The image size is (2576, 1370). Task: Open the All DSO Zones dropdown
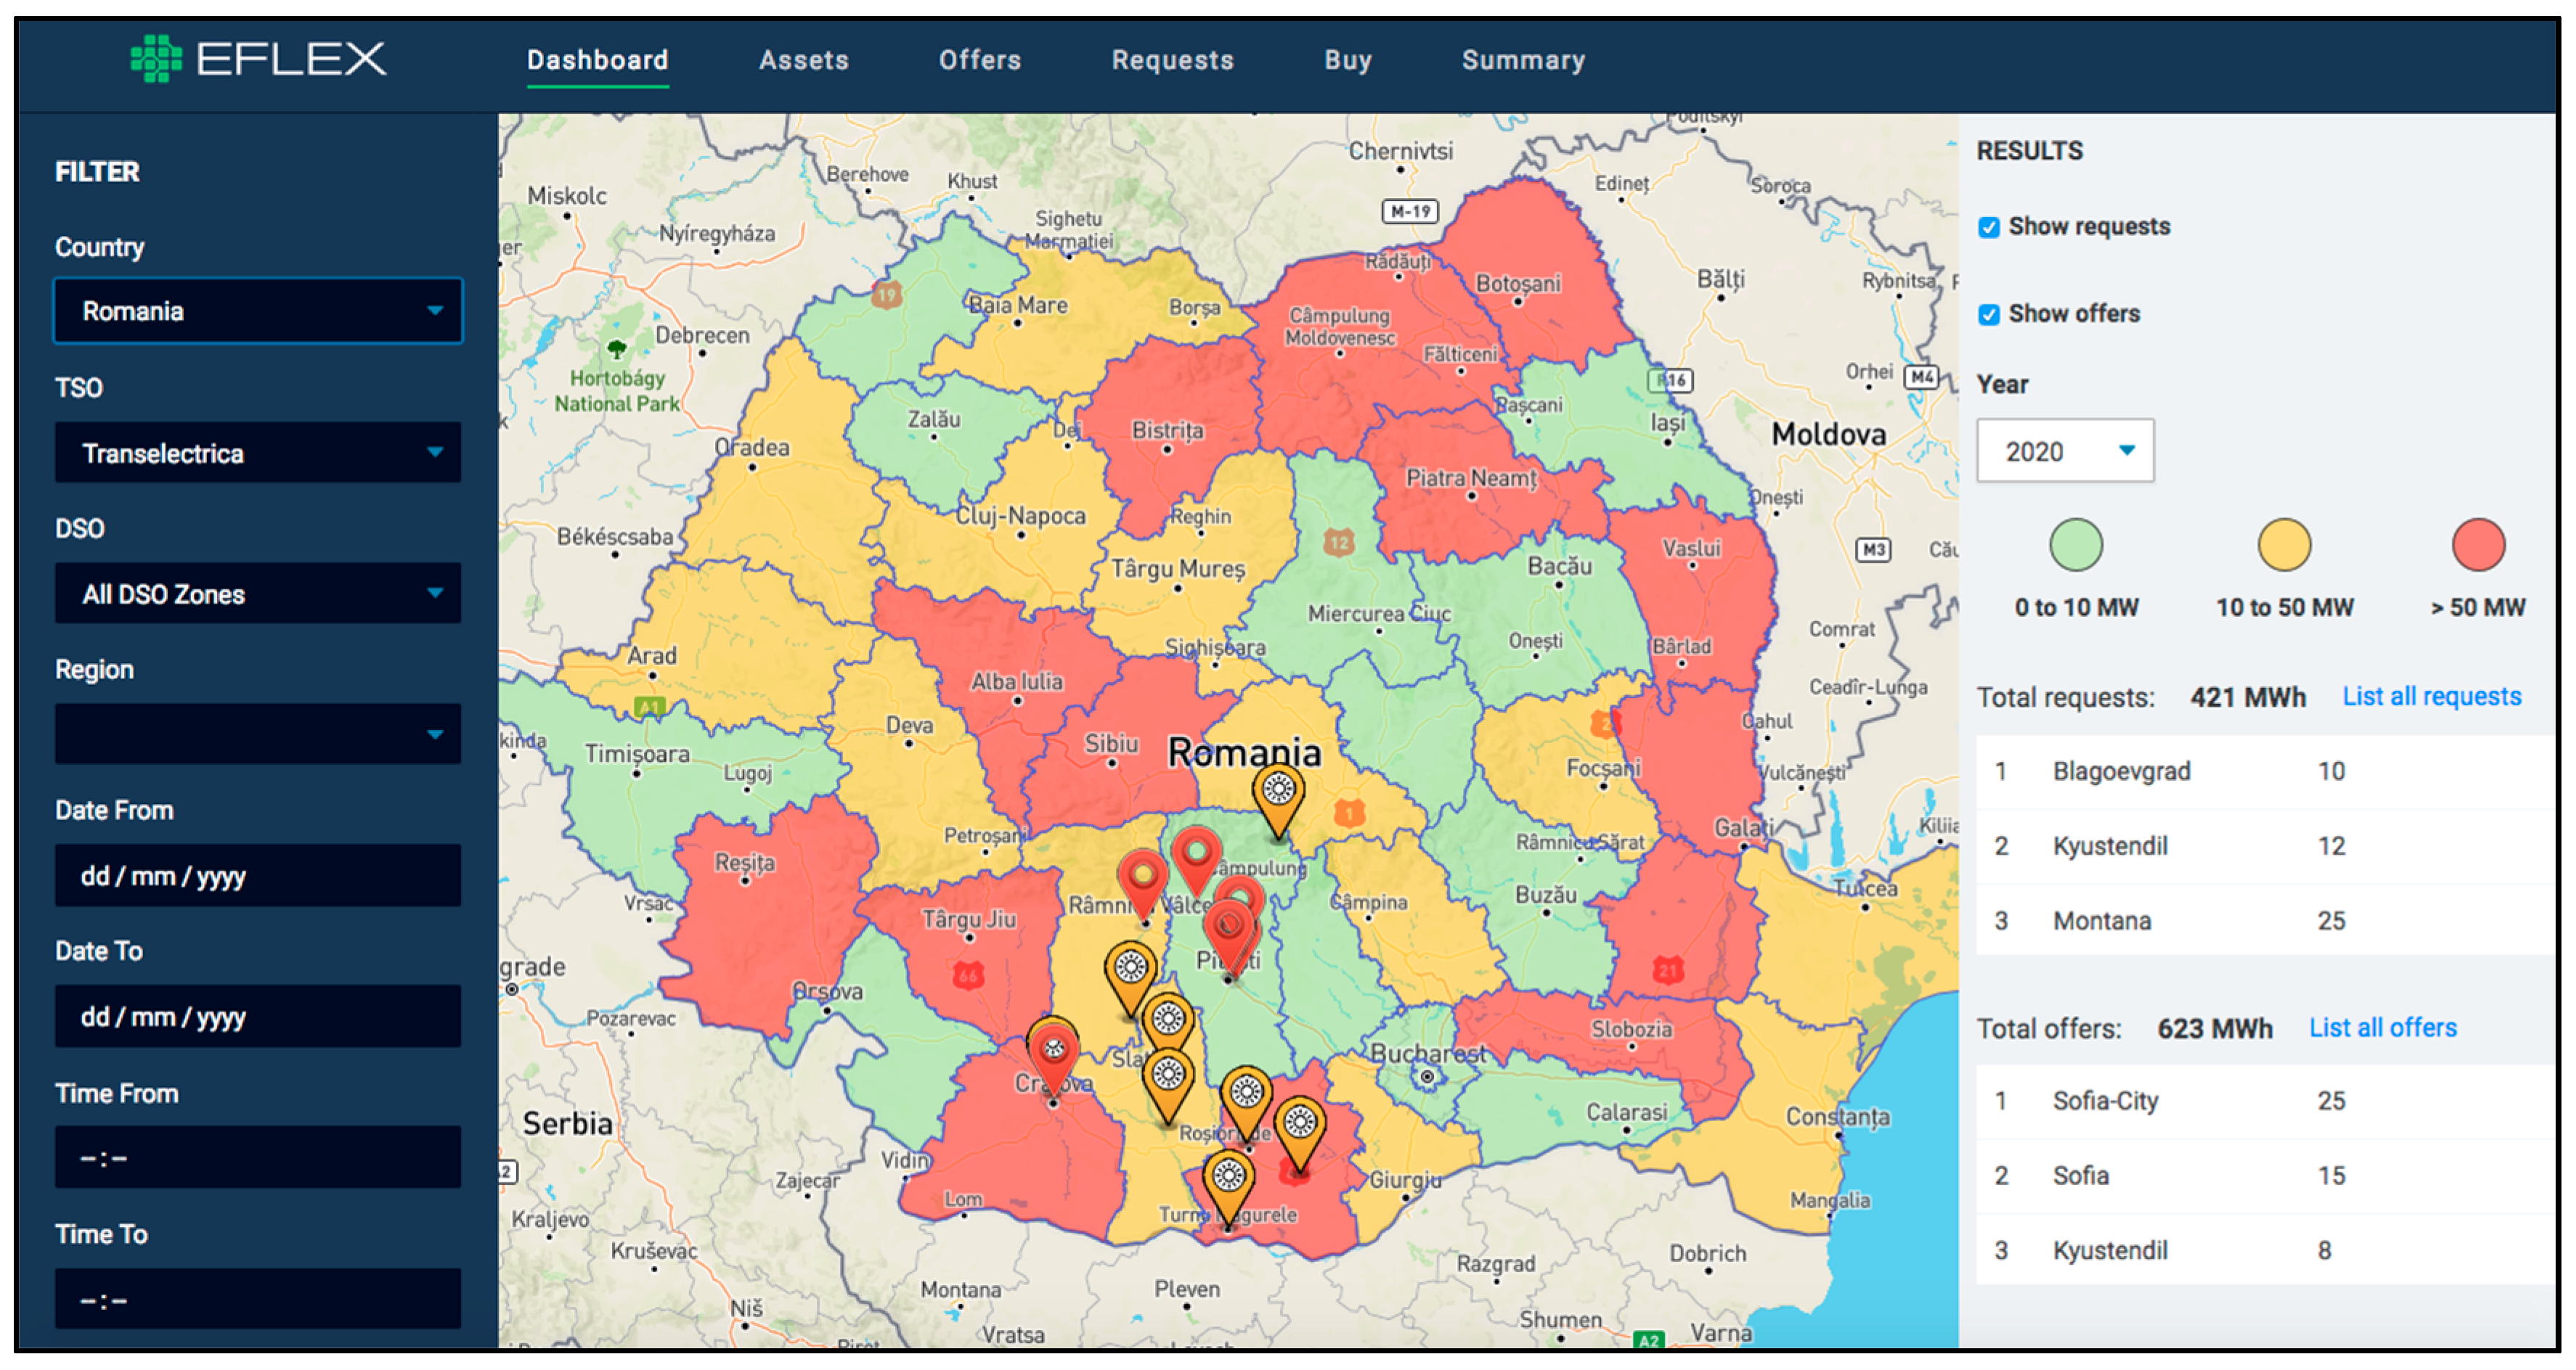coord(258,594)
